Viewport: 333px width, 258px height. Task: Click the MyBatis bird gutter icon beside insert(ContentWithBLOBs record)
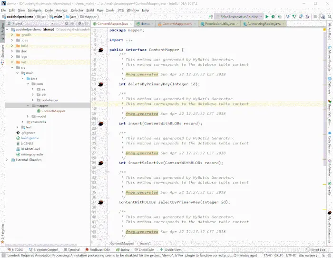101,124
